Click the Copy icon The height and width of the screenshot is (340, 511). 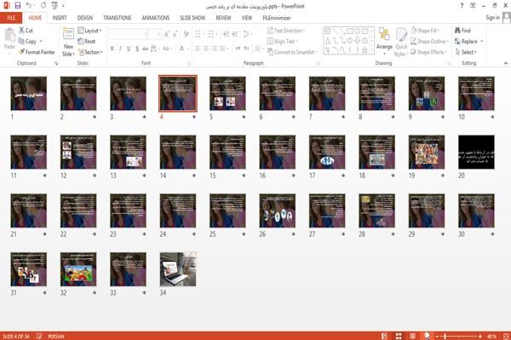tap(21, 41)
